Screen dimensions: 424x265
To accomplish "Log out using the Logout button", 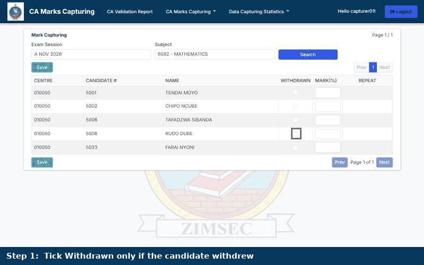I will coord(401,12).
